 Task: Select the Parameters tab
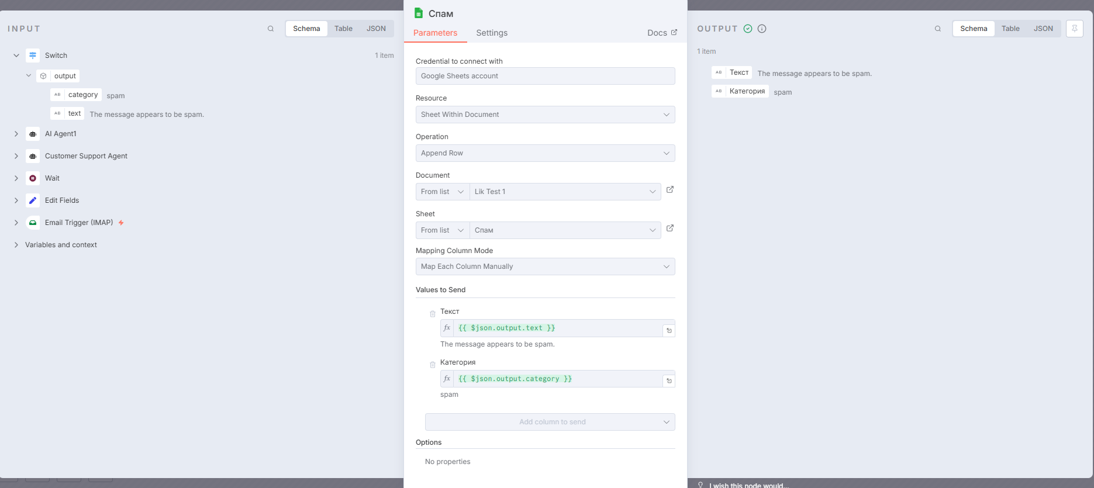tap(435, 33)
